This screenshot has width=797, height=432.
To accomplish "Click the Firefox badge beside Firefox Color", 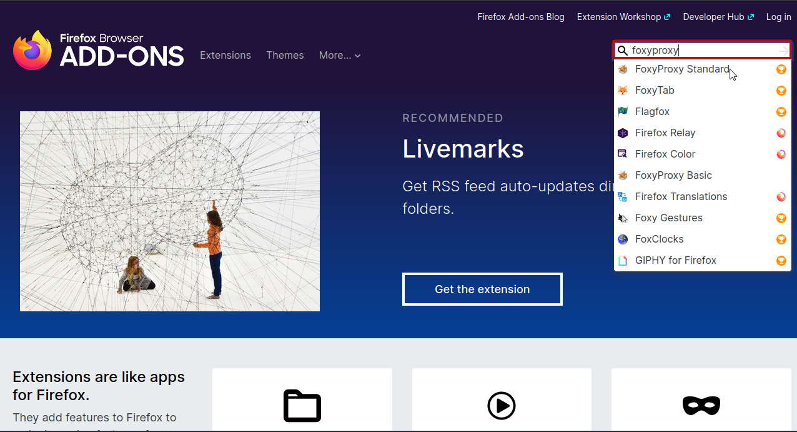I will click(x=781, y=154).
